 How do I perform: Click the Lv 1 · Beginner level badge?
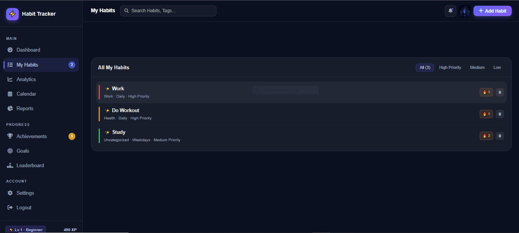[x=26, y=230]
